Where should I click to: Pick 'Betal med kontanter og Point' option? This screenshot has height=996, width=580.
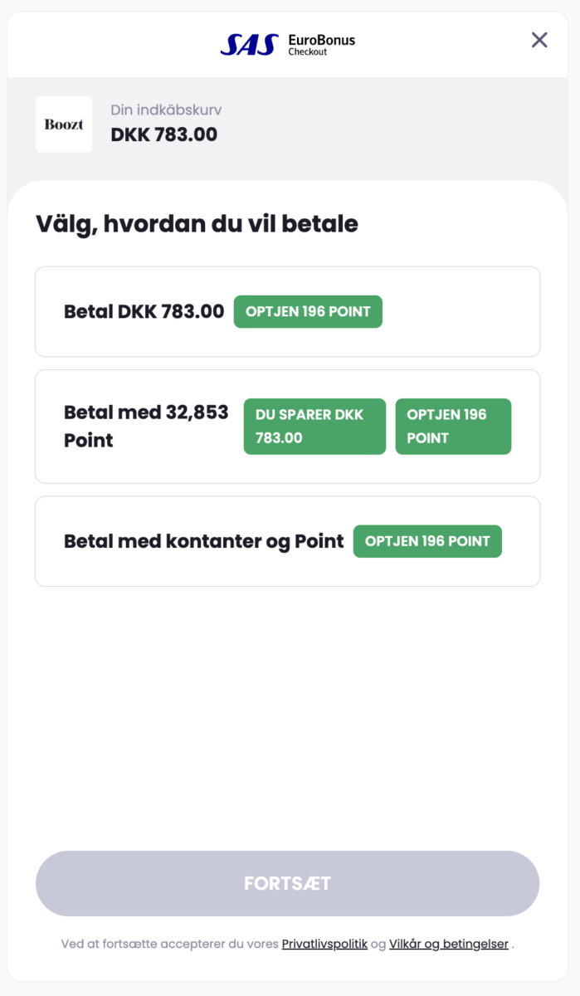pos(203,541)
